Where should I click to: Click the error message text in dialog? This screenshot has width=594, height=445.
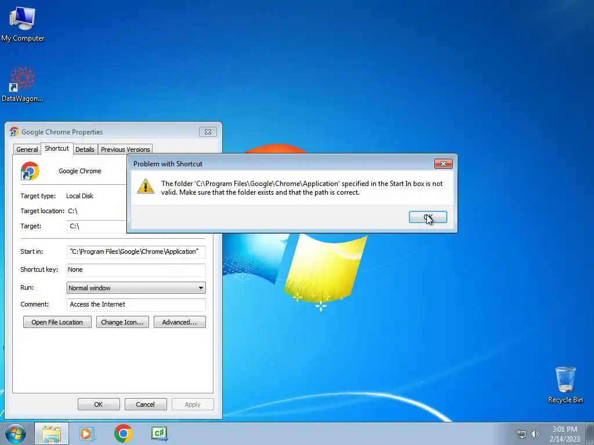coord(302,188)
